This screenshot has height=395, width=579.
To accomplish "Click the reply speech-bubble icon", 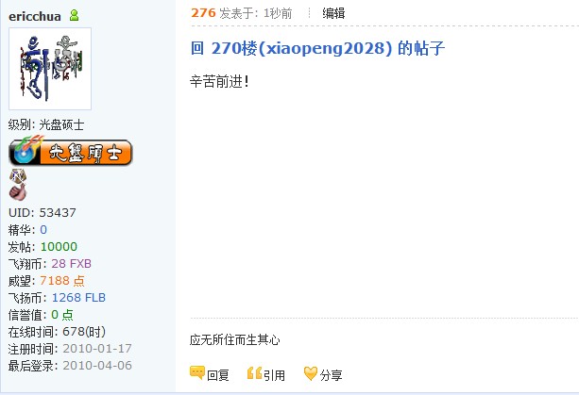I will 197,373.
